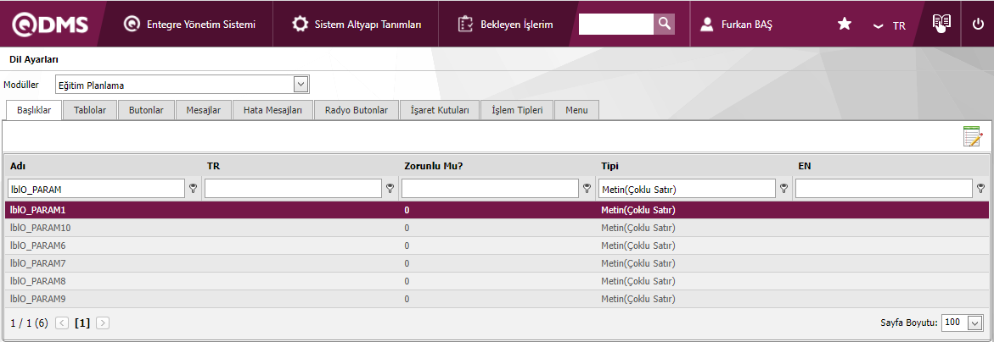Screen dimensions: 994x342
Task: Click the edit record icon above grid
Action: pos(972,137)
